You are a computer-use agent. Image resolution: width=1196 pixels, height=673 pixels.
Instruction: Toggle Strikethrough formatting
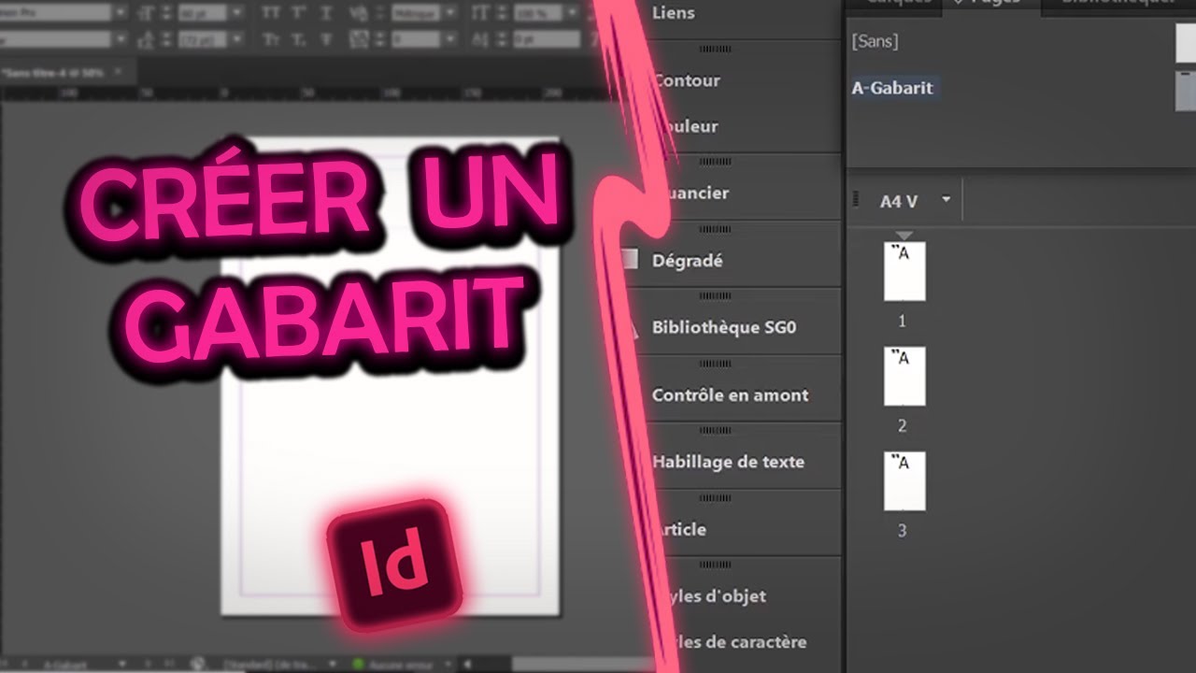[327, 39]
